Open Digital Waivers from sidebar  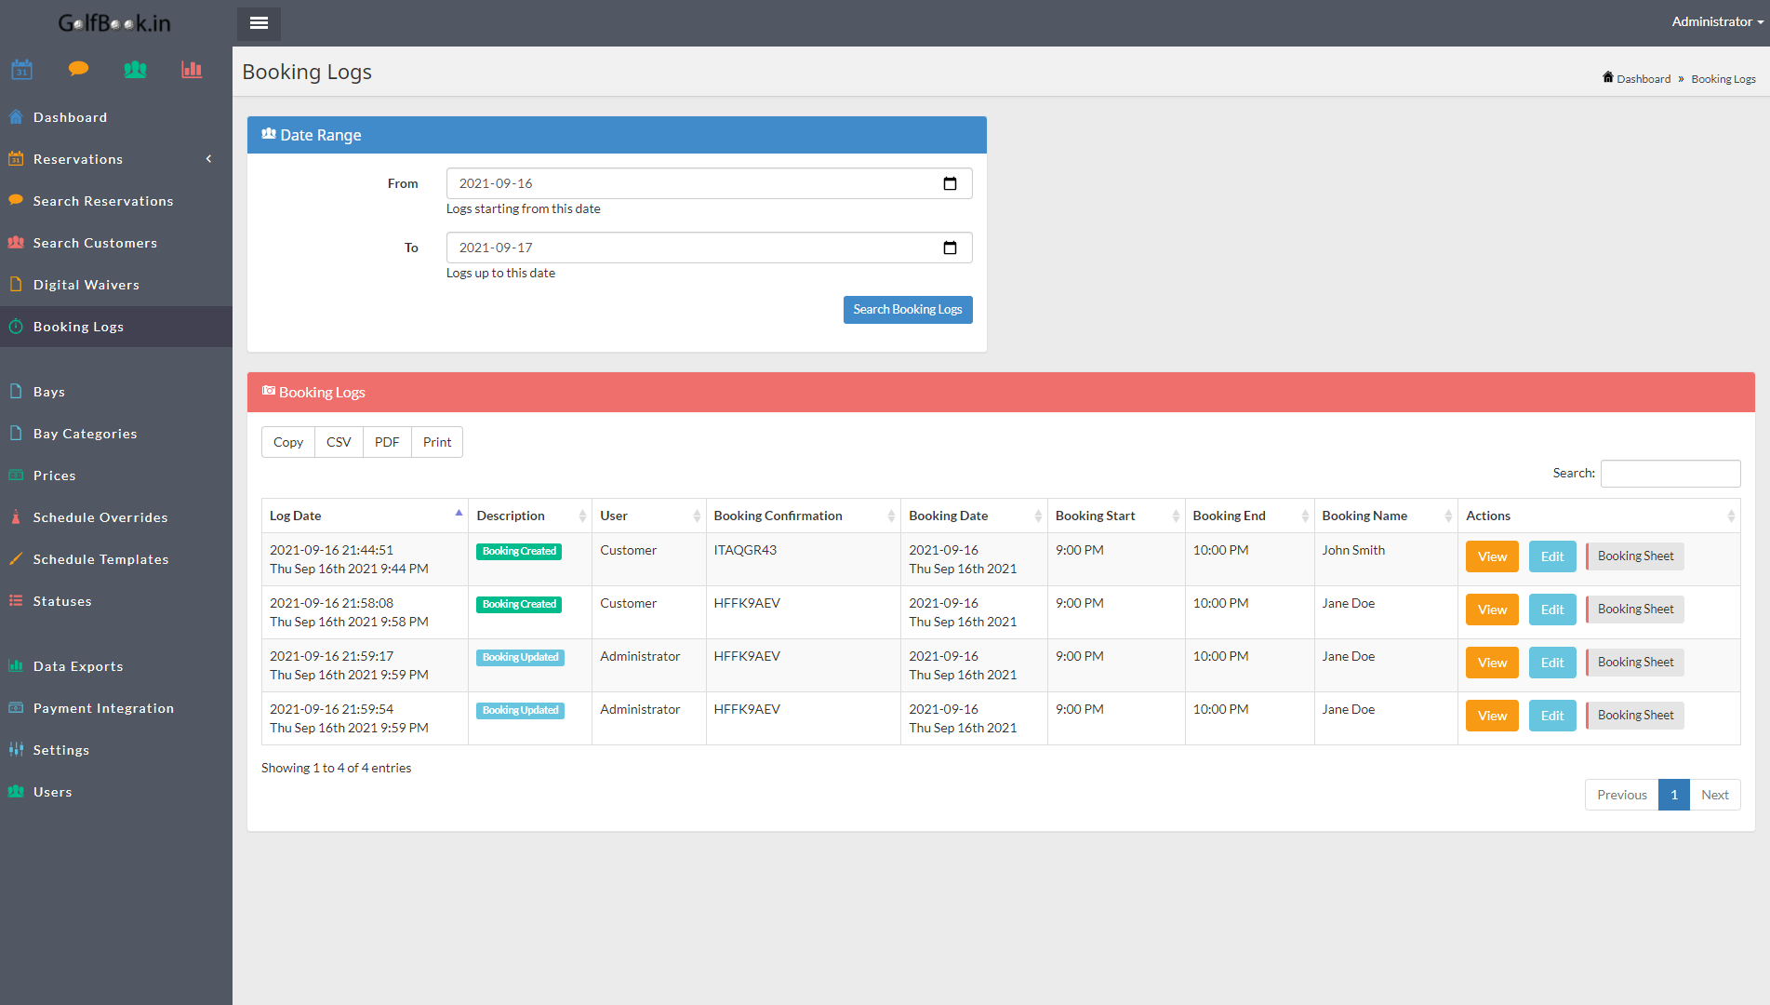point(87,285)
